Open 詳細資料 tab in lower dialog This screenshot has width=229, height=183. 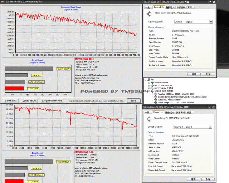[180, 113]
